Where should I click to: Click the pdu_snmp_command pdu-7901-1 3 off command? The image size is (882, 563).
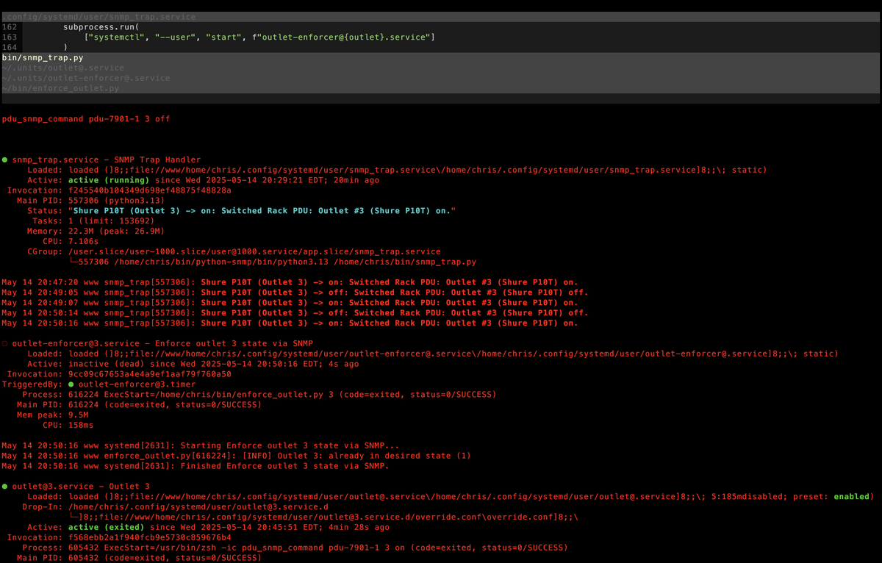86,119
